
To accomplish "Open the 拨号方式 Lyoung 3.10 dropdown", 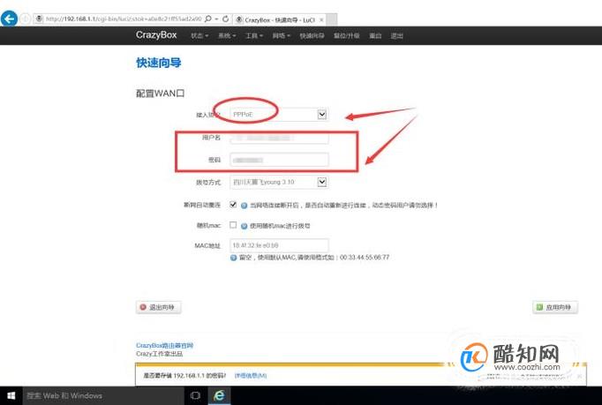I will pyautogui.click(x=279, y=182).
